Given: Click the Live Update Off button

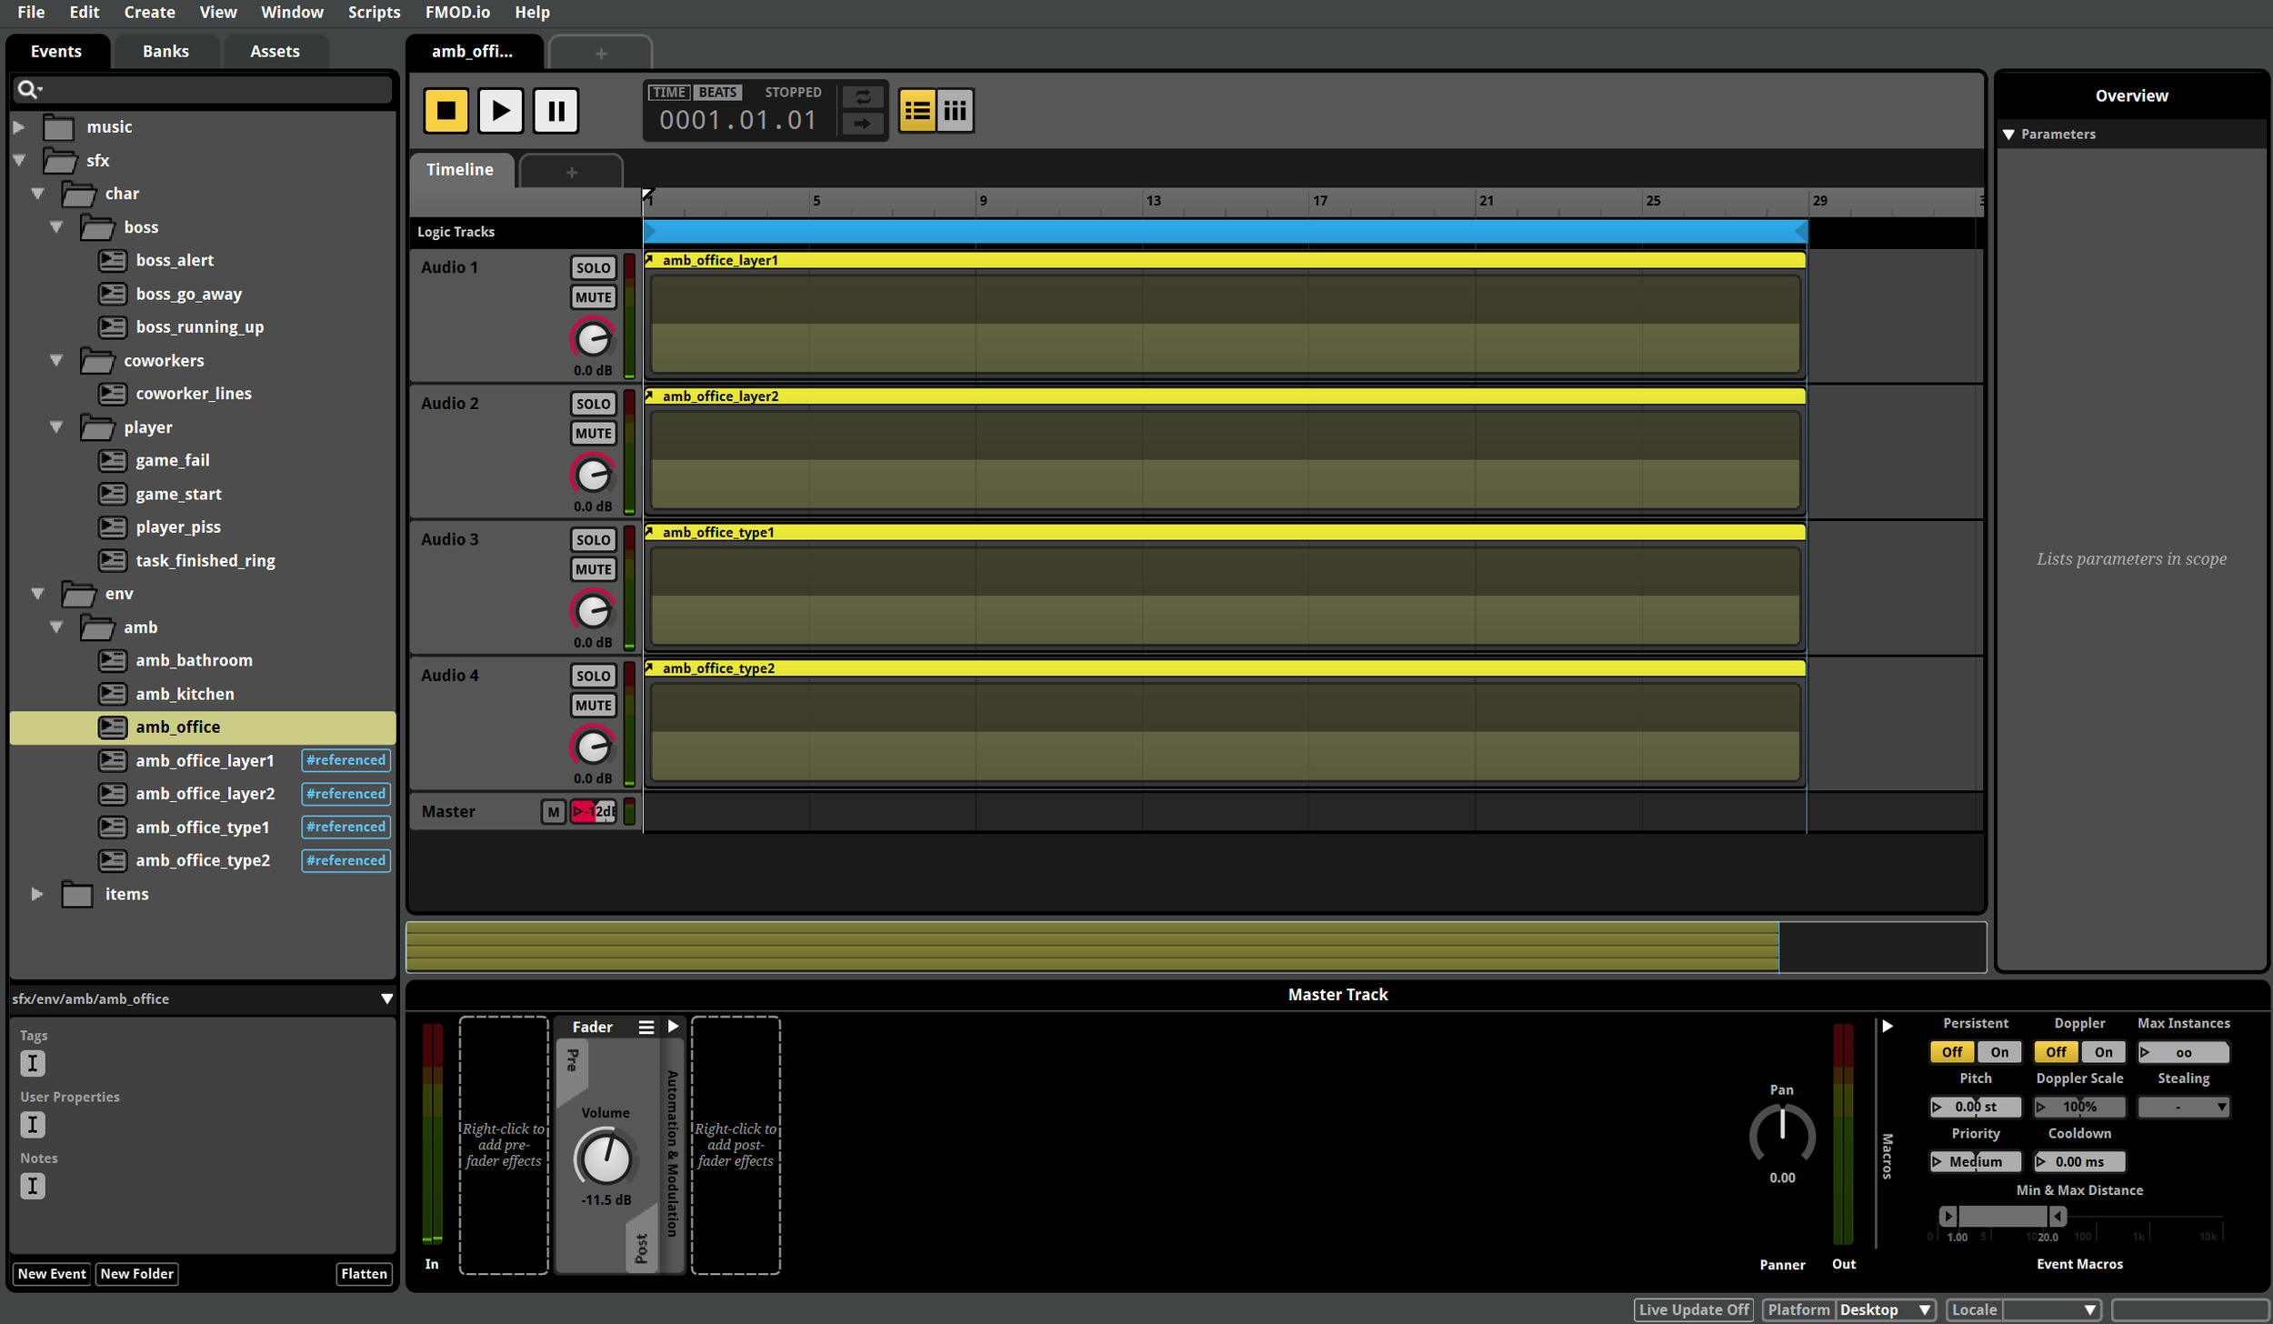Looking at the screenshot, I should click(x=1693, y=1309).
